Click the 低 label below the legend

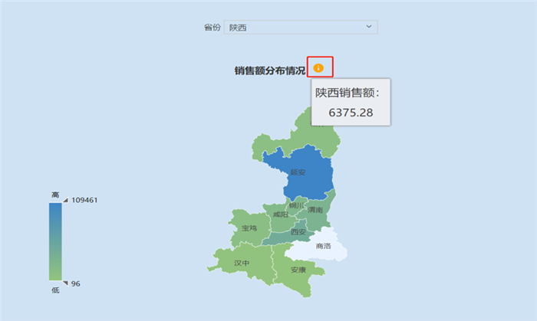[55, 290]
